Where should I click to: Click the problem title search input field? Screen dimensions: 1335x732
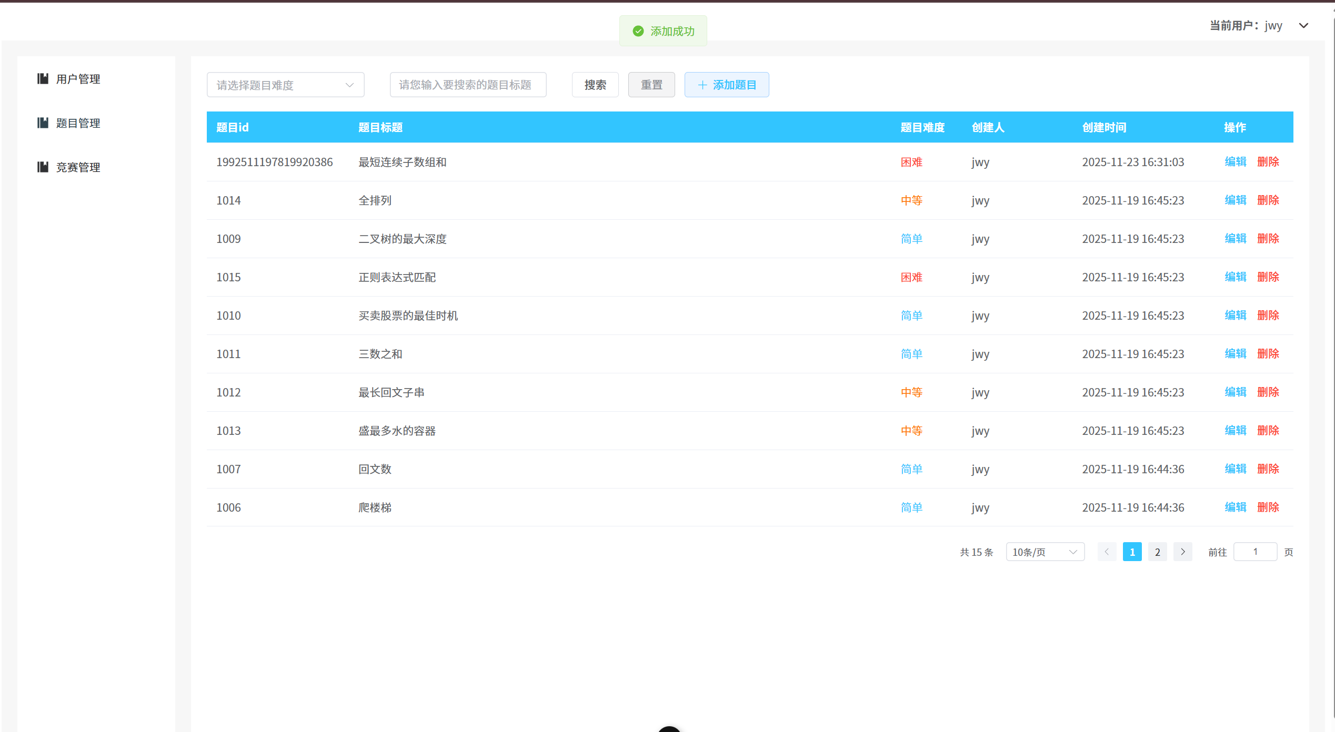point(468,85)
